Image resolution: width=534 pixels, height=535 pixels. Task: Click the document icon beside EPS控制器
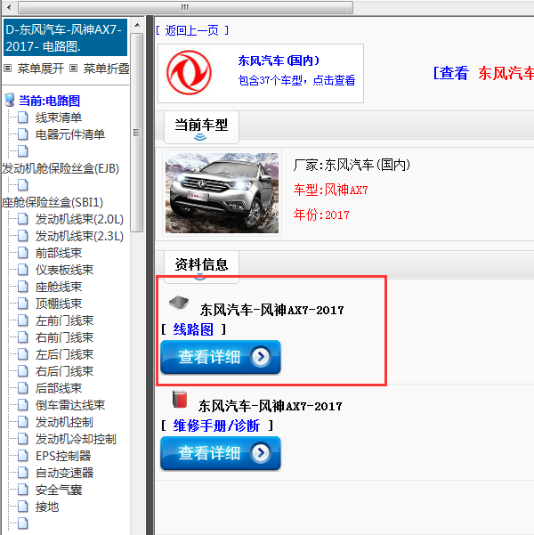pyautogui.click(x=23, y=456)
